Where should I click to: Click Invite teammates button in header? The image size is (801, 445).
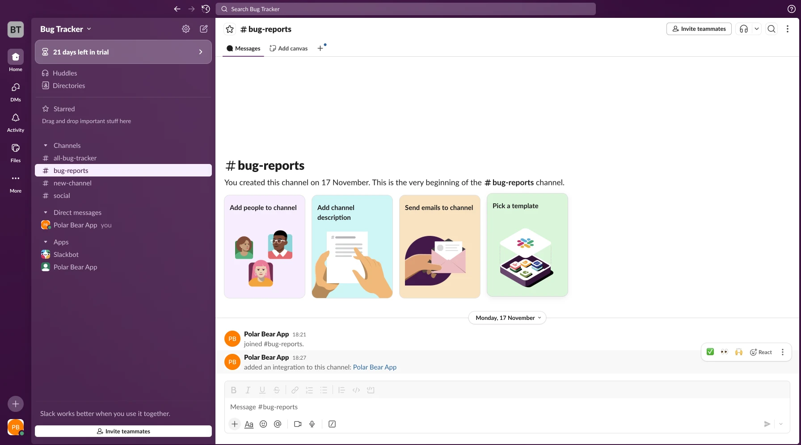coord(699,29)
